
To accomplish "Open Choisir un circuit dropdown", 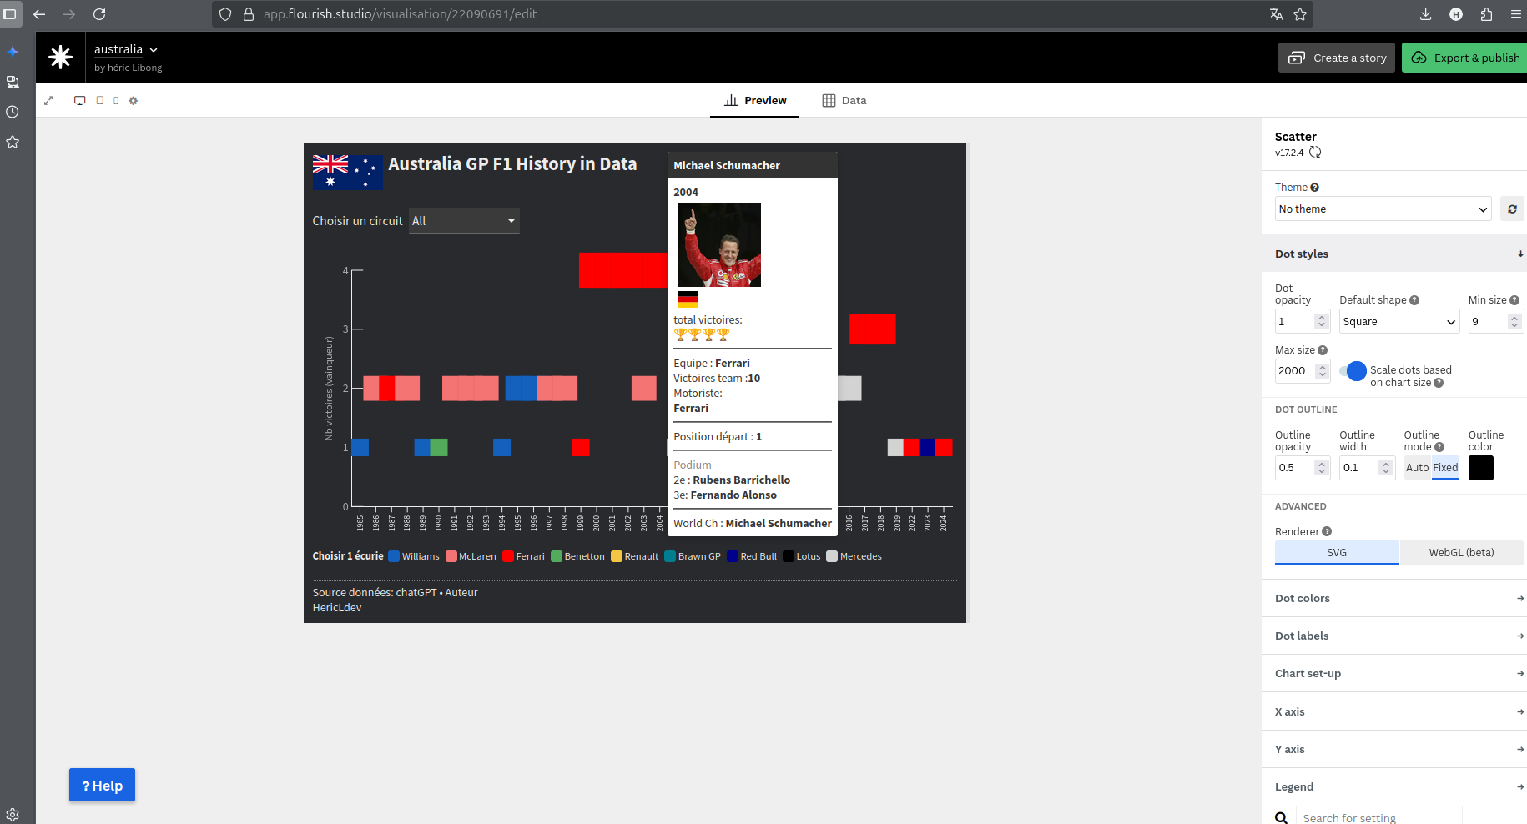I will click(x=464, y=221).
